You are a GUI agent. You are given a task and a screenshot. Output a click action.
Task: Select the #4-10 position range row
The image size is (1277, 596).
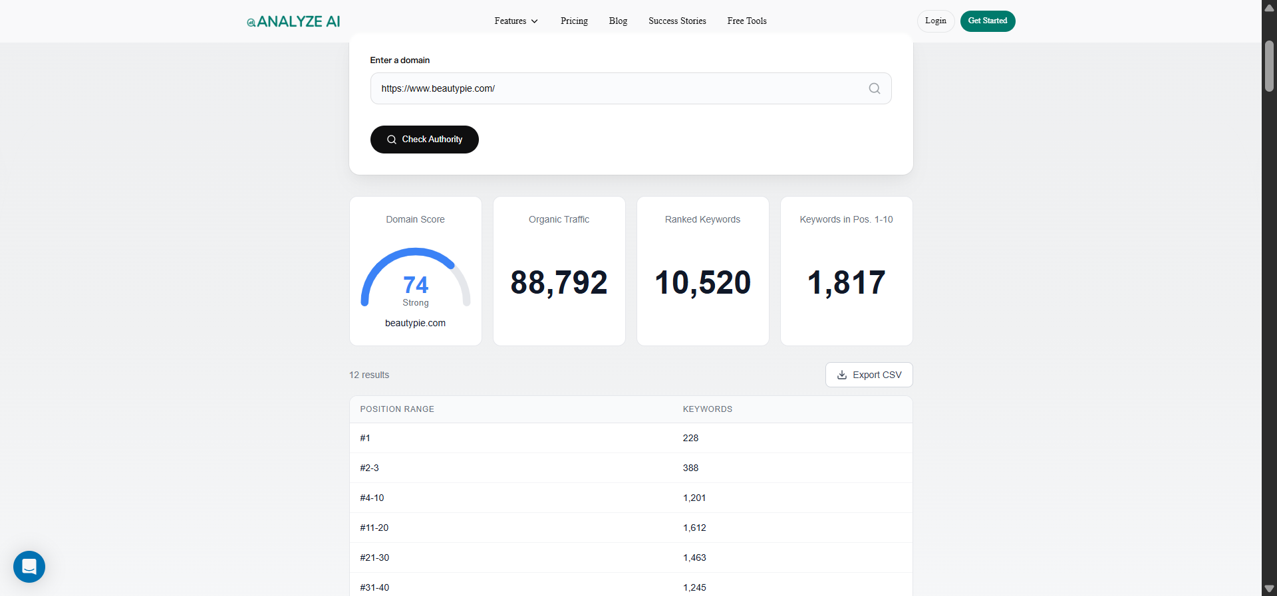631,498
